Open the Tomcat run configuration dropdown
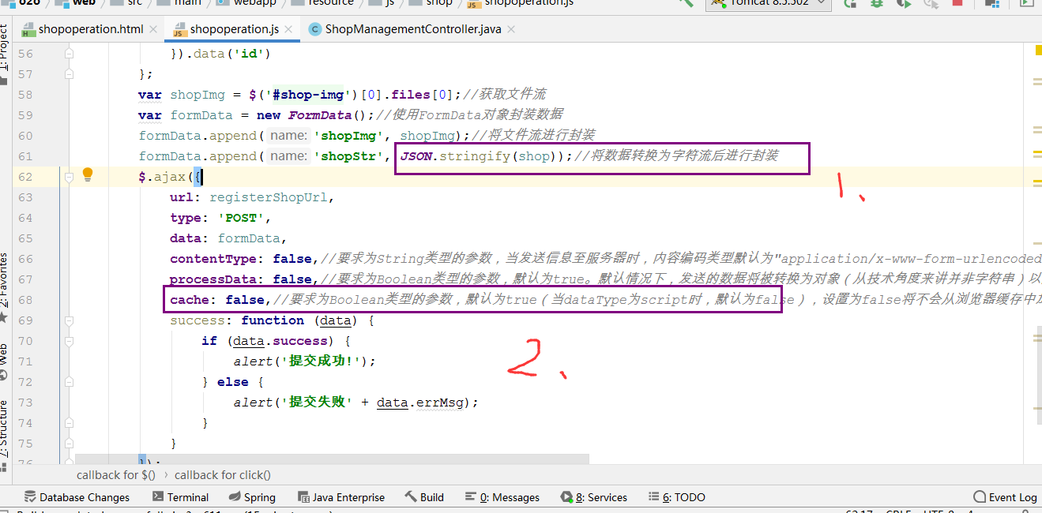The image size is (1042, 513). [x=768, y=4]
